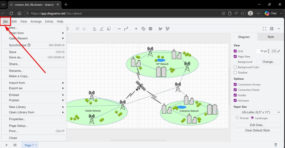
Task: Disable the Guides checkbox
Action: pyautogui.click(x=235, y=95)
